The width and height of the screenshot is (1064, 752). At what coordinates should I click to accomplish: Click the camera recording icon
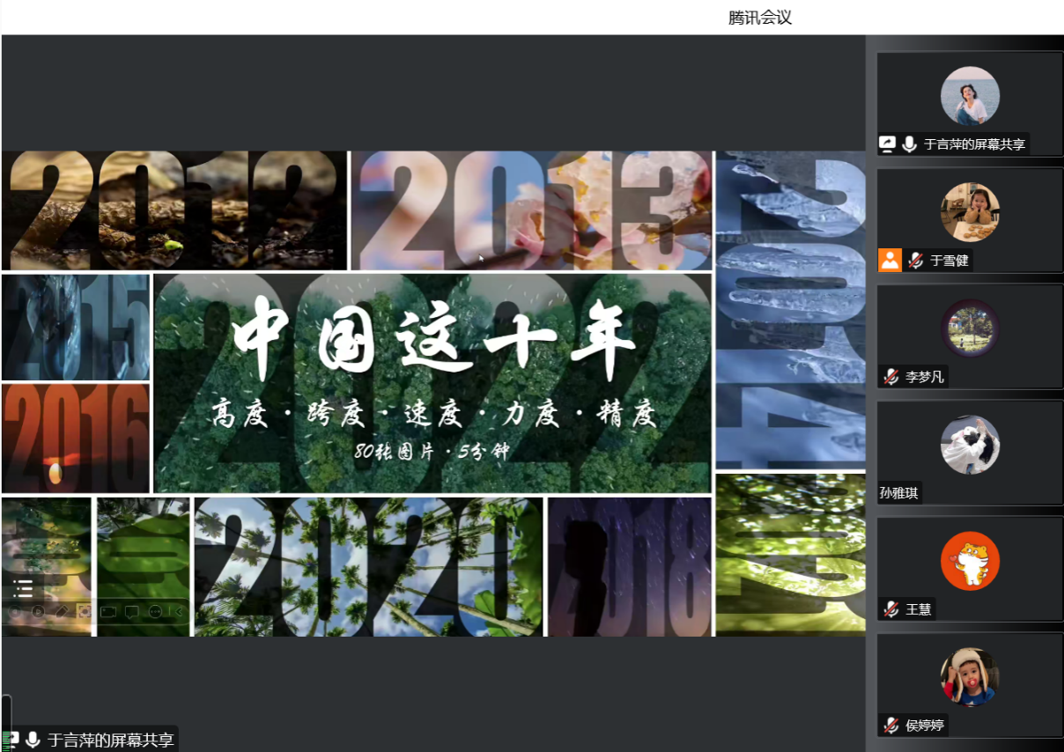[108, 611]
